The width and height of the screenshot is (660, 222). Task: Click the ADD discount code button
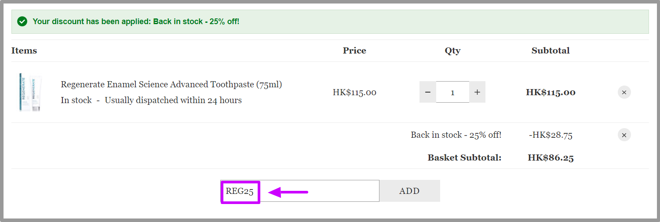tap(409, 191)
